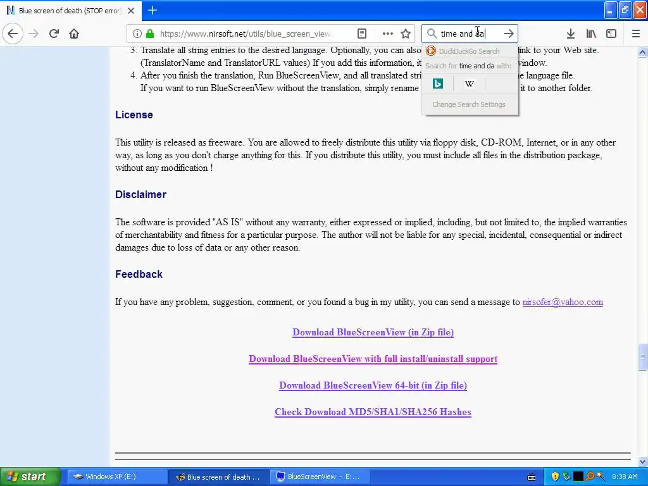Open the Library bookshelf icon

pyautogui.click(x=591, y=34)
